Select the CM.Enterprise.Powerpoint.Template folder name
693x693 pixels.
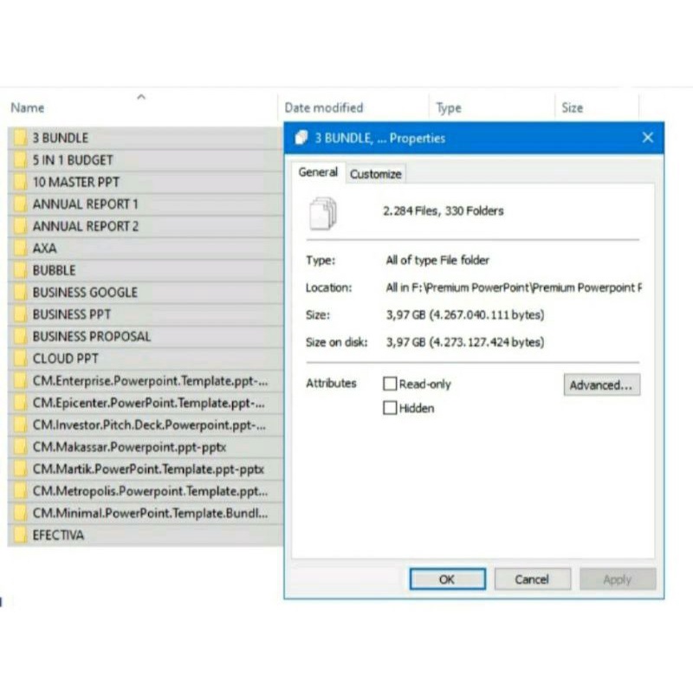pyautogui.click(x=150, y=381)
